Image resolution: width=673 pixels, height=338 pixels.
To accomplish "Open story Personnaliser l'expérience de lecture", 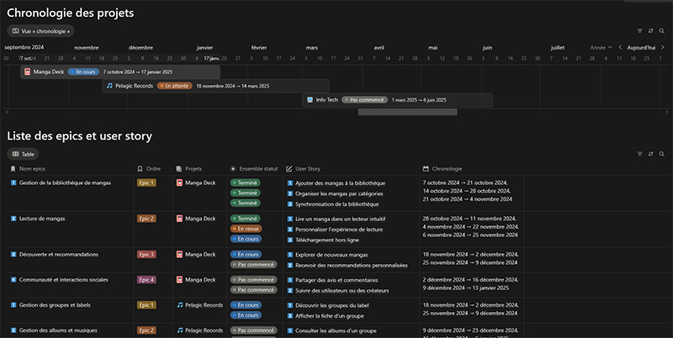I will point(339,230).
